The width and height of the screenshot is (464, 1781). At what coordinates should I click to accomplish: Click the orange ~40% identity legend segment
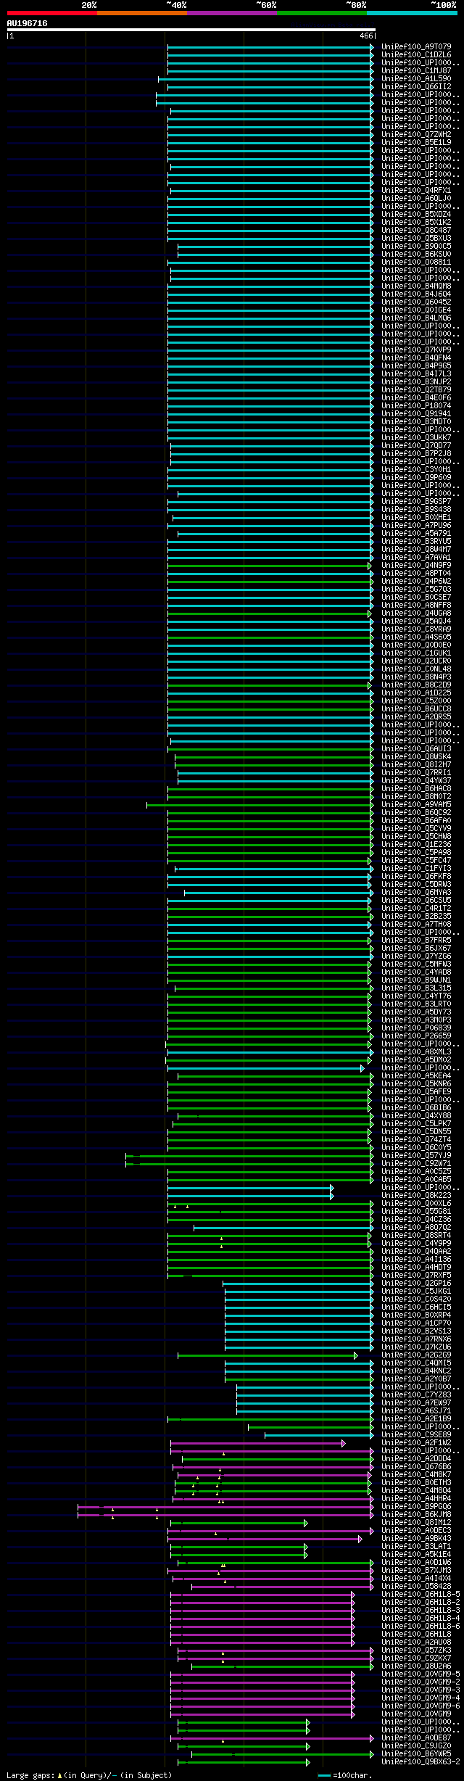(142, 13)
